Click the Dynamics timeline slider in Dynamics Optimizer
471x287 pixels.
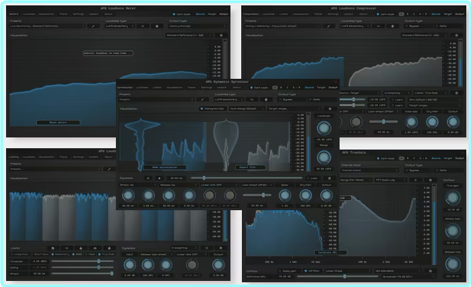pyautogui.click(x=247, y=178)
